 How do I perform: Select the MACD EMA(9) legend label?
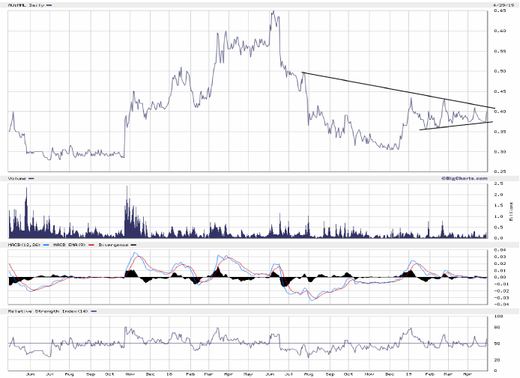(70, 244)
